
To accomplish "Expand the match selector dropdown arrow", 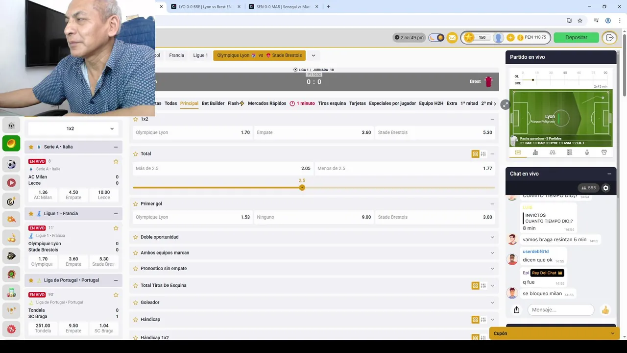I will (313, 55).
